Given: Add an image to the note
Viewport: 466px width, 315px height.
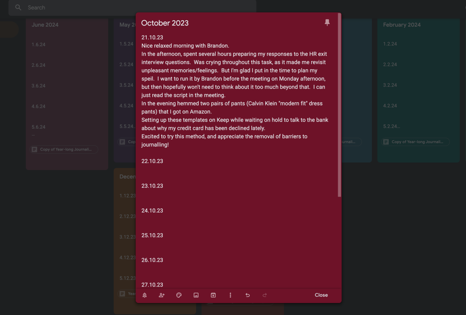Looking at the screenshot, I should [x=196, y=295].
